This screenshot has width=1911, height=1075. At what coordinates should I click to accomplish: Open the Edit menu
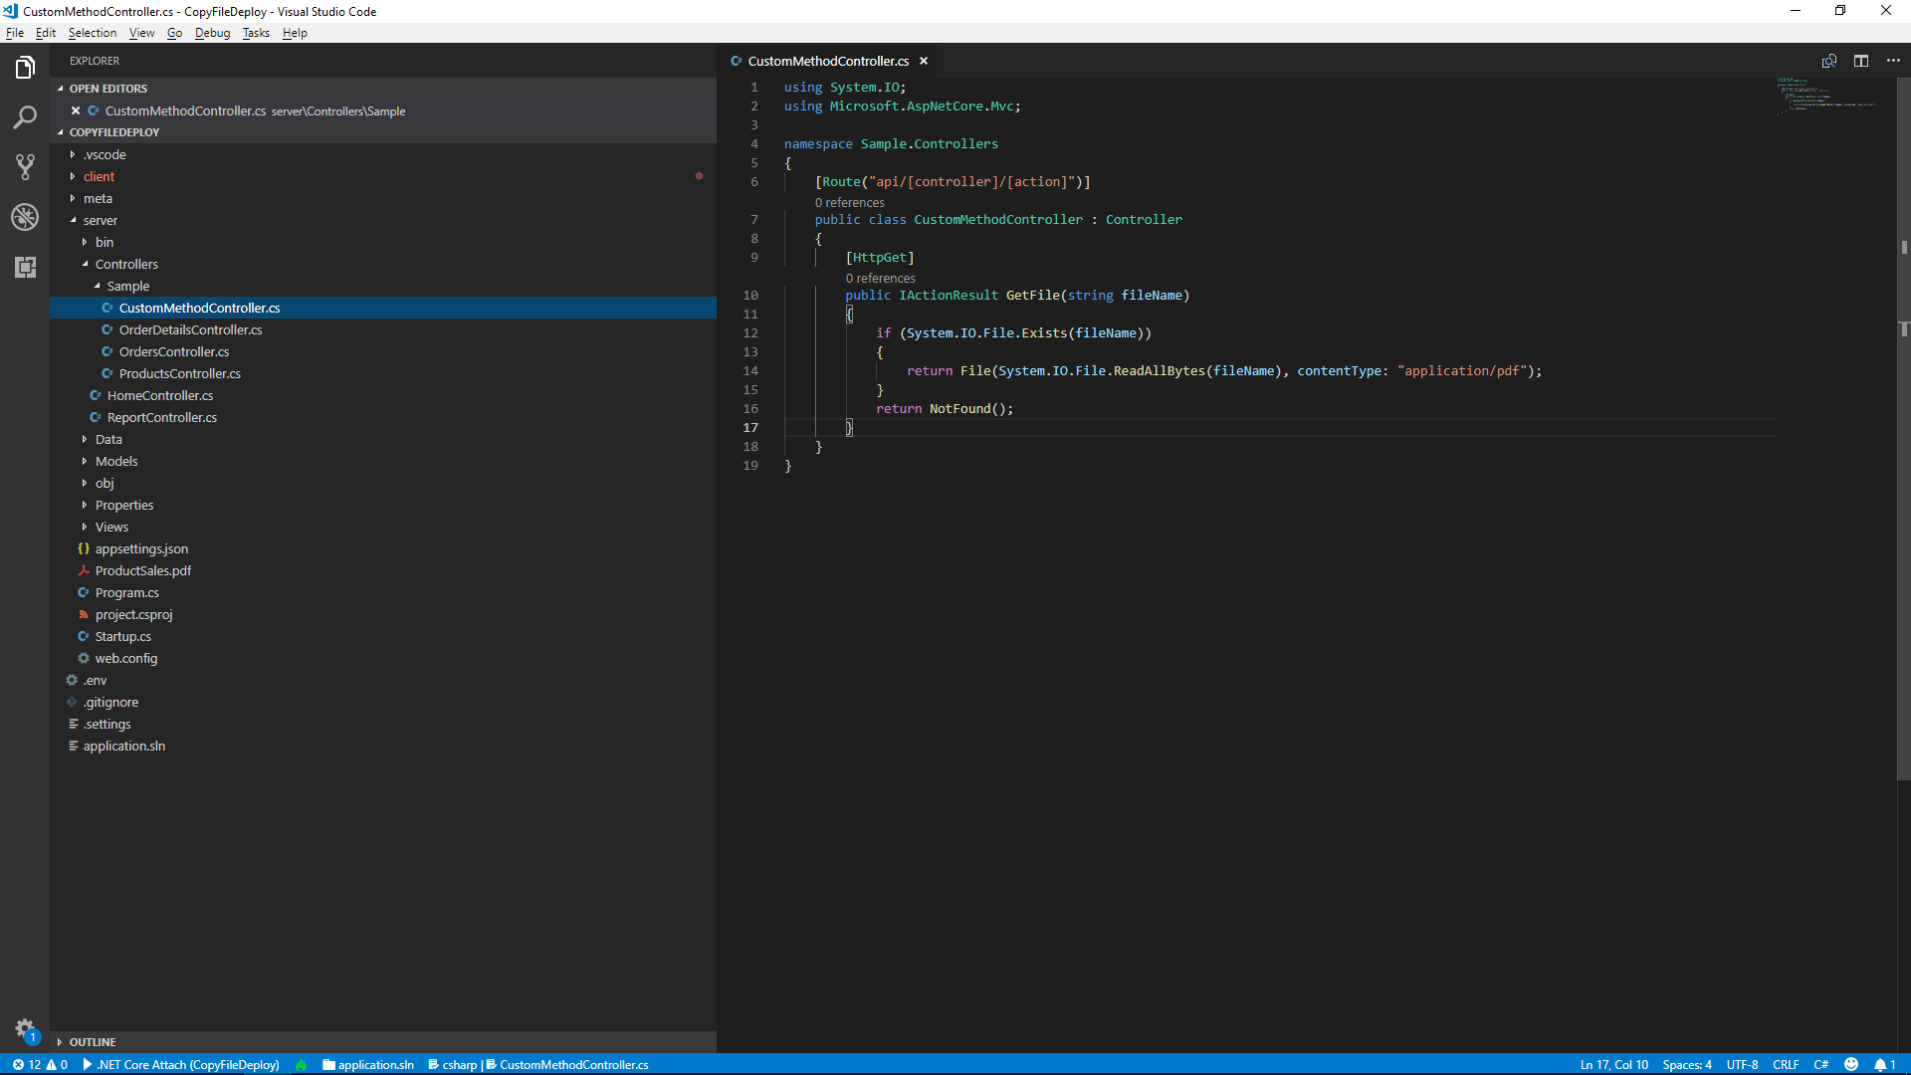coord(46,33)
